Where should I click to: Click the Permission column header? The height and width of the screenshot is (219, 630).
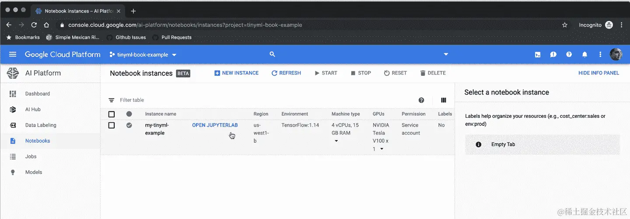(x=413, y=114)
